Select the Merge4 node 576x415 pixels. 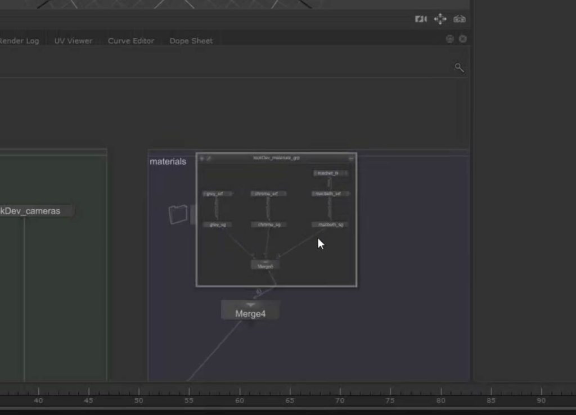pyautogui.click(x=250, y=314)
